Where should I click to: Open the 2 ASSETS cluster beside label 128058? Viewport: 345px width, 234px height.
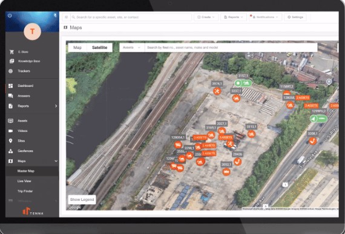point(303,98)
